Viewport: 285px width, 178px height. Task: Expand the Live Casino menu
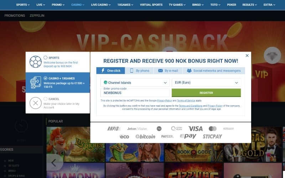point(101,5)
